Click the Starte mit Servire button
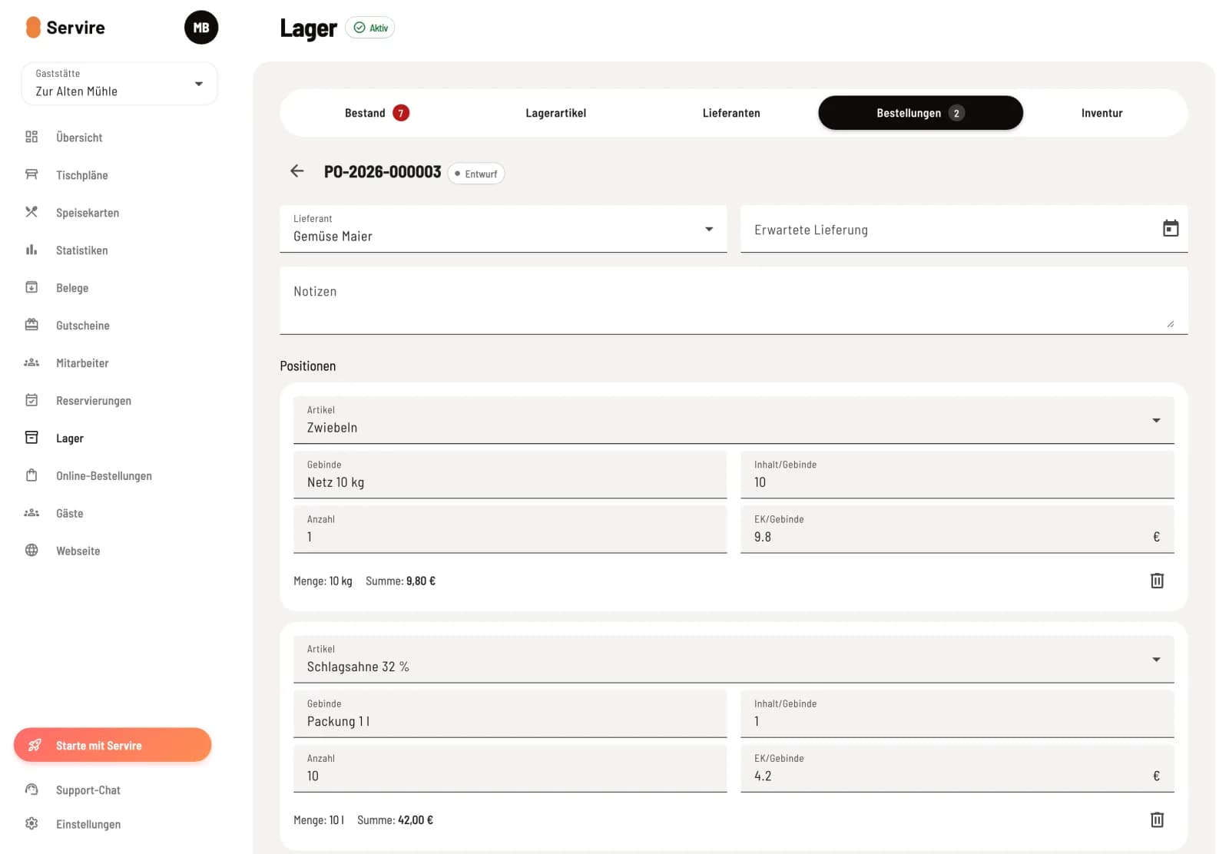The image size is (1229, 854). coord(113,745)
